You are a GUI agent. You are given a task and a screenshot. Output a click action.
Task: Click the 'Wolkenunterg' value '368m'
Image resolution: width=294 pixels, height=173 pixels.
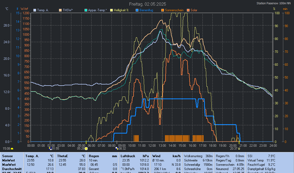[209, 156]
